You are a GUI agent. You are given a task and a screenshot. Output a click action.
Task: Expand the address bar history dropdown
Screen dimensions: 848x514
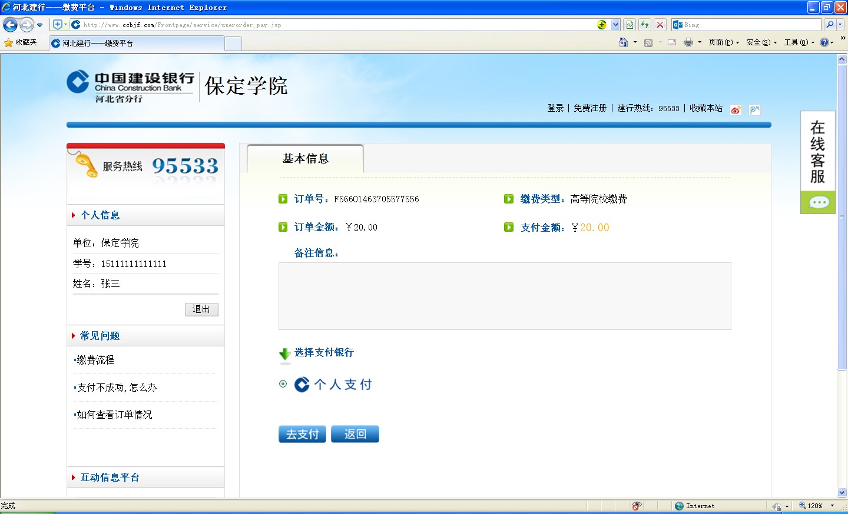click(615, 25)
